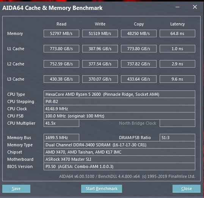Click Motherboard field ASRock X470 Master SLI
Screen dimensions: 204x198
pos(119,159)
